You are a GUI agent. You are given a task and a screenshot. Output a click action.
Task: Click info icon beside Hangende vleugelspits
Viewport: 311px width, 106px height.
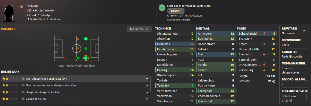(23, 92)
